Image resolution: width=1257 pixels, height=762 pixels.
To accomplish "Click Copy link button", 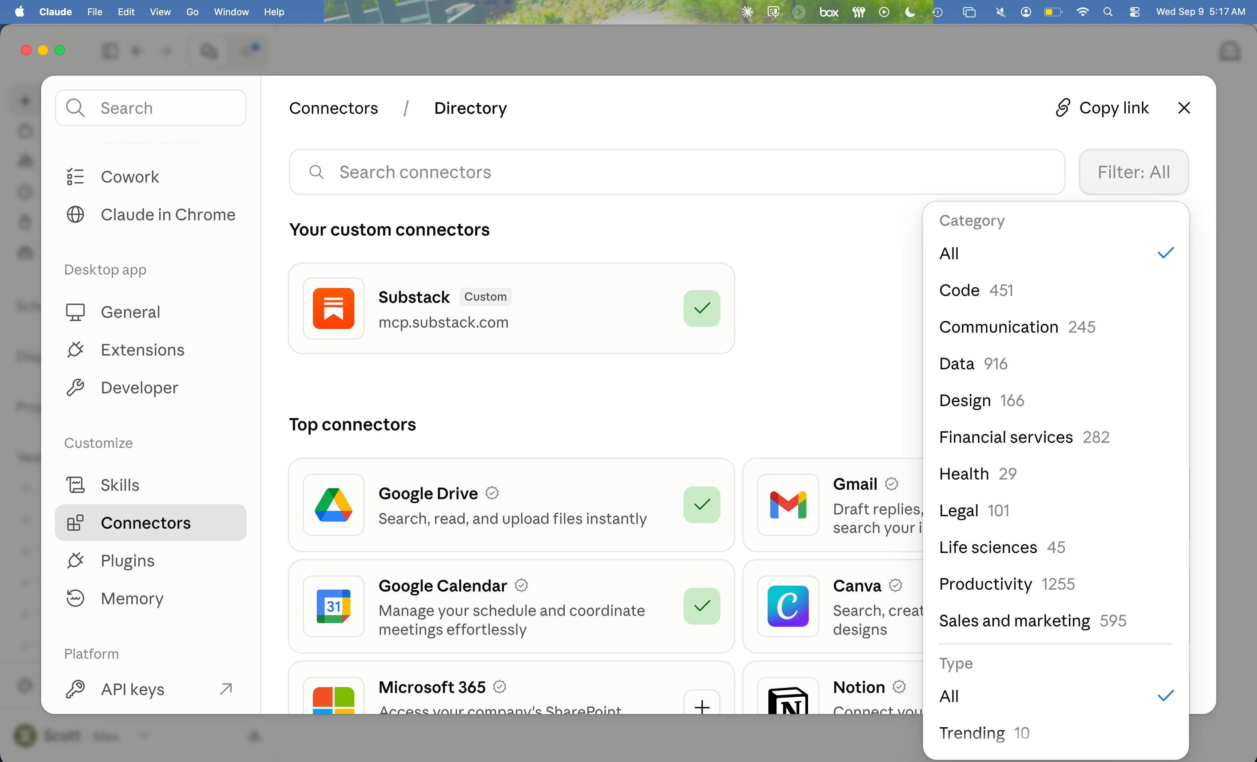I will (x=1102, y=108).
